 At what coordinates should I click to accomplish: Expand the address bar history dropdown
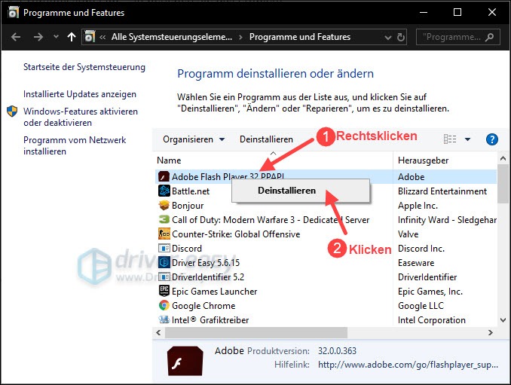[388, 38]
